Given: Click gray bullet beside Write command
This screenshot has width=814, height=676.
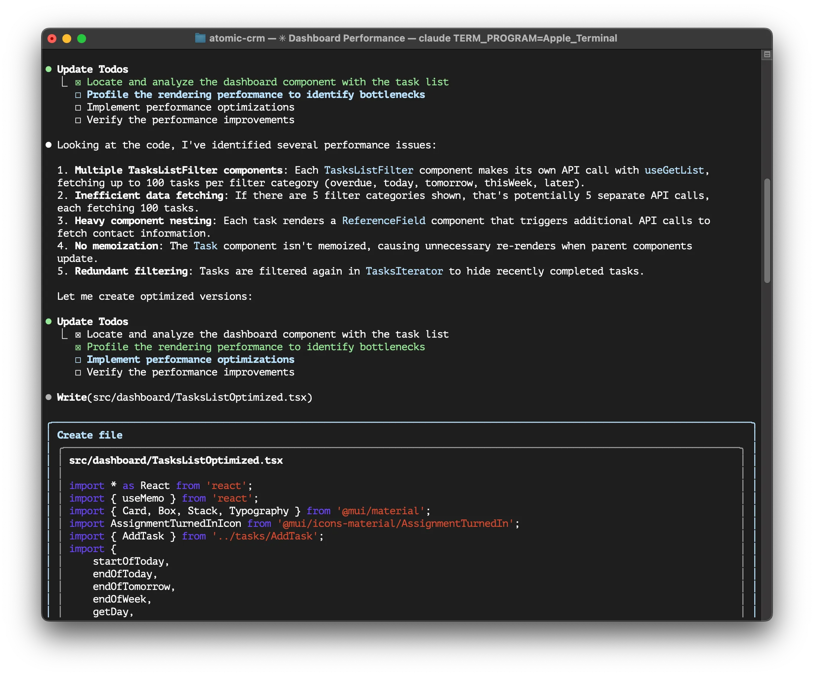Looking at the screenshot, I should 49,397.
